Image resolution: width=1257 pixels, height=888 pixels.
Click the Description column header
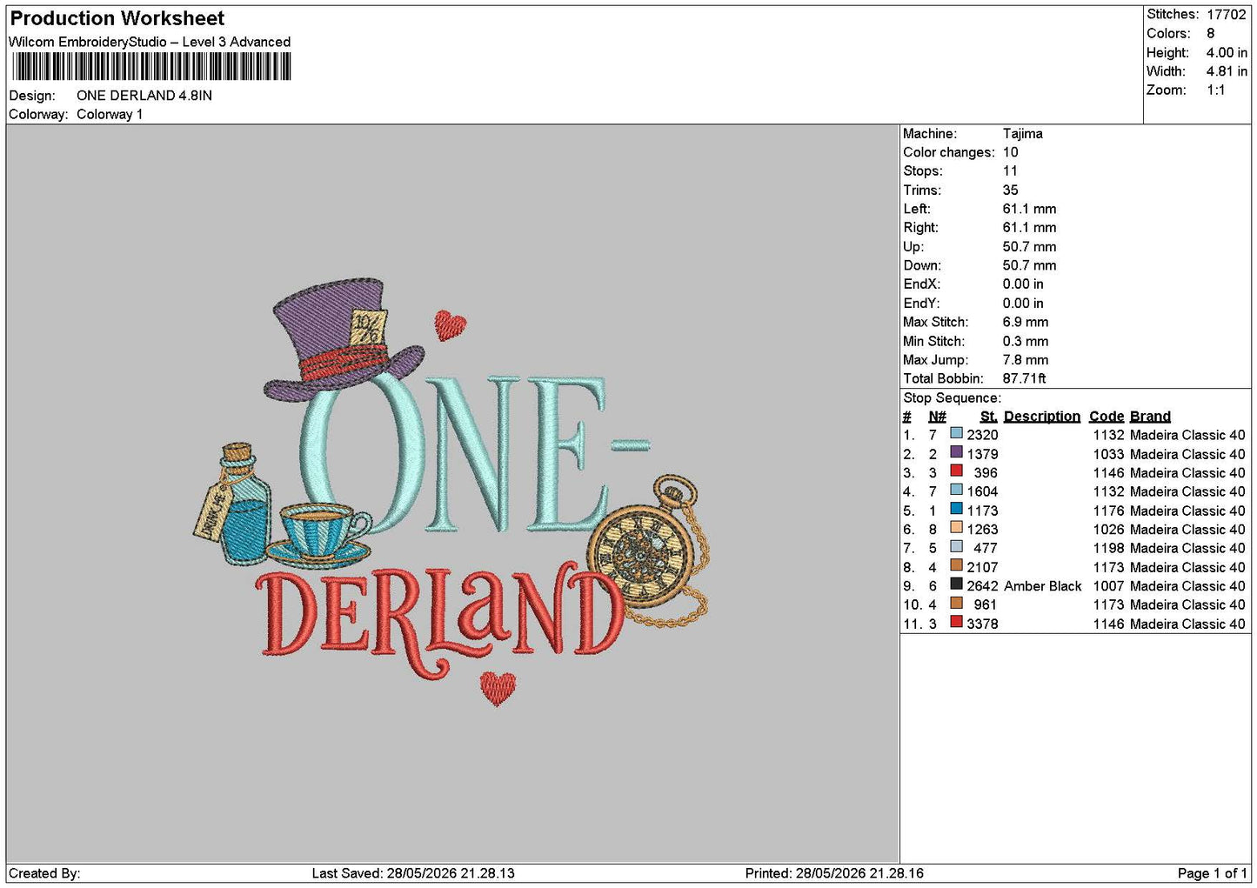coord(1041,417)
